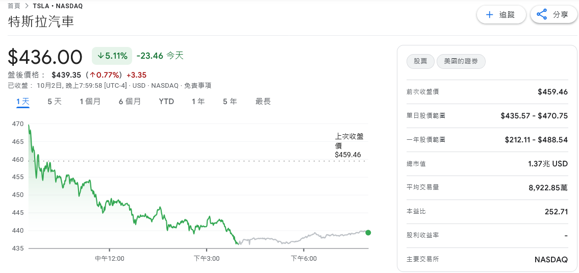Show the 最長 maximum range chart
Image resolution: width=579 pixels, height=273 pixels.
263,102
